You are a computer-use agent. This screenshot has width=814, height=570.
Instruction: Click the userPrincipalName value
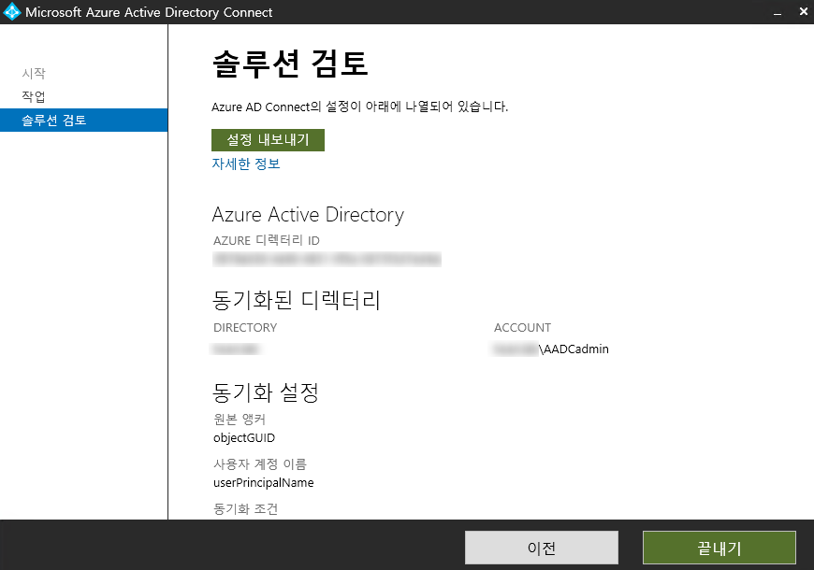(x=264, y=483)
